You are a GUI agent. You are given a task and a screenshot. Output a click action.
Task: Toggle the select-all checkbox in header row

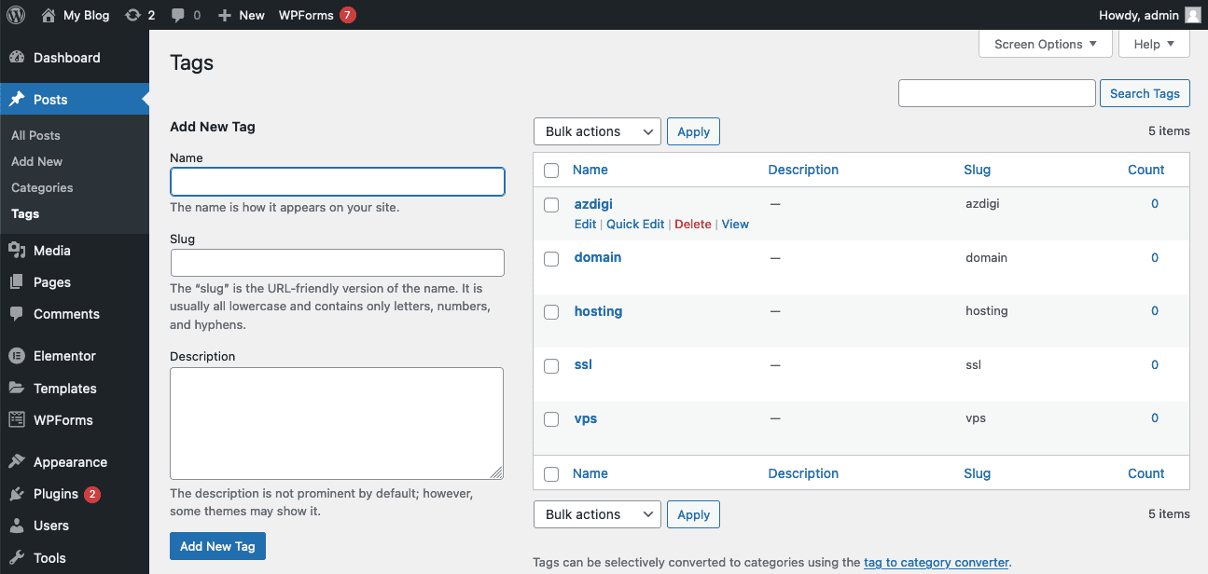tap(551, 171)
